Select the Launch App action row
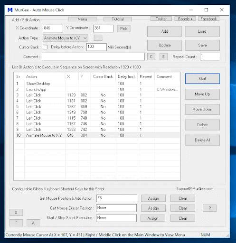Screen dimensions: 236x243 coord(97,89)
